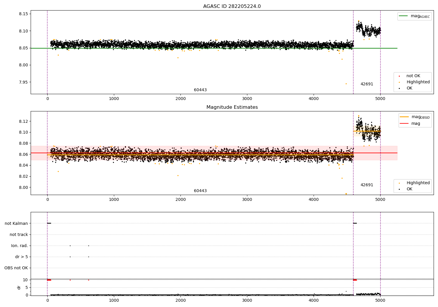Click the 'Ion. rad.' axis label
Image resolution: width=438 pixels, height=307 pixels.
[20, 246]
